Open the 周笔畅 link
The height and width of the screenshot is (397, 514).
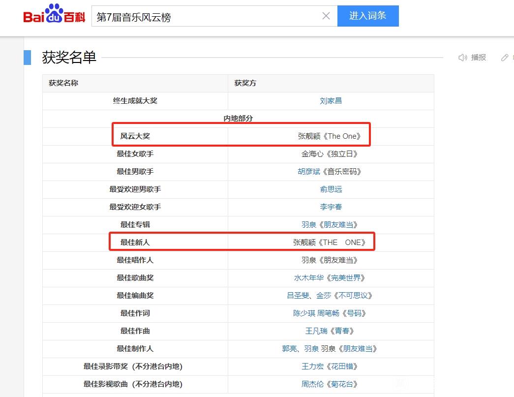[328, 313]
